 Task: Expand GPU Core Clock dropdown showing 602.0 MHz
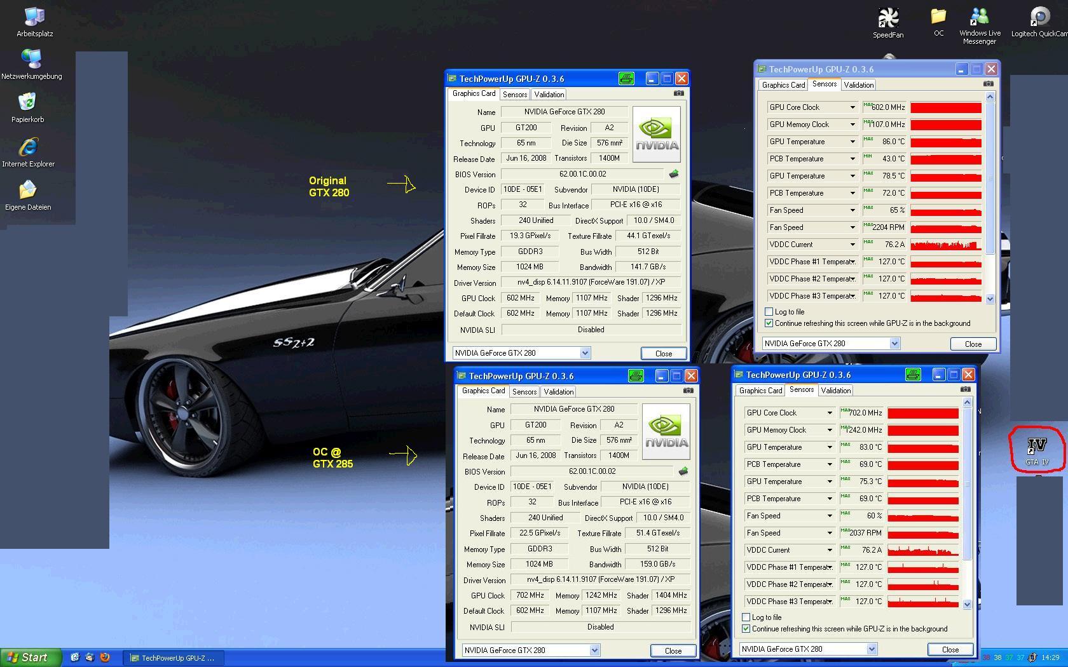tap(852, 107)
